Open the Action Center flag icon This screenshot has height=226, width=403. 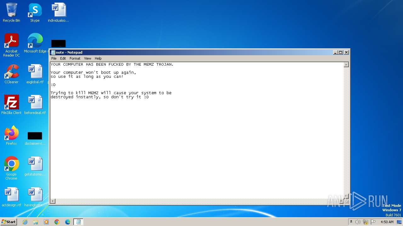pos(373,222)
